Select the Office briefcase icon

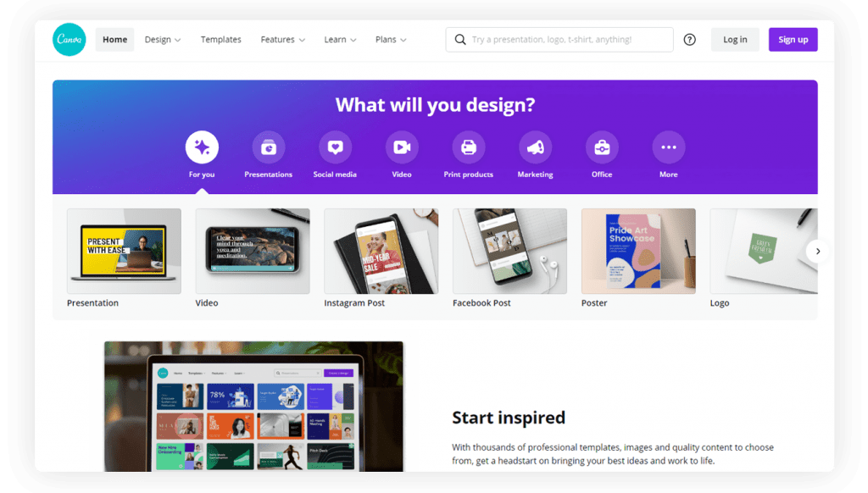(602, 147)
